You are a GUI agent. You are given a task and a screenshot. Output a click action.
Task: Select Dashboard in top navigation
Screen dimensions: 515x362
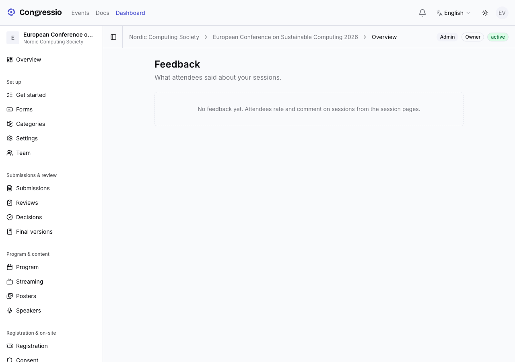tap(130, 13)
